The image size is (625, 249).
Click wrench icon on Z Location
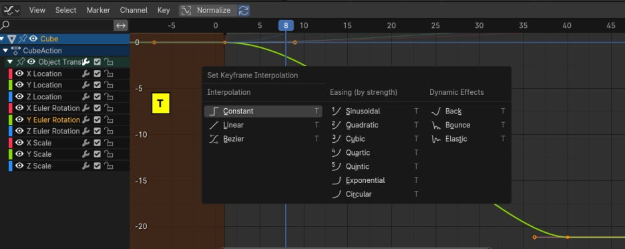[x=85, y=97]
